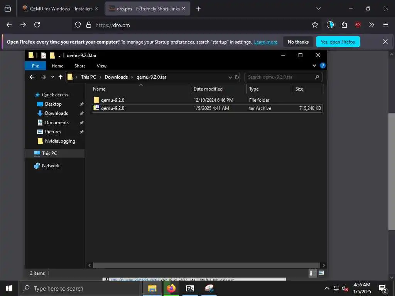Viewport: 395px width, 296px height.
Task: Open previous locations address dropdown
Action: 230,77
